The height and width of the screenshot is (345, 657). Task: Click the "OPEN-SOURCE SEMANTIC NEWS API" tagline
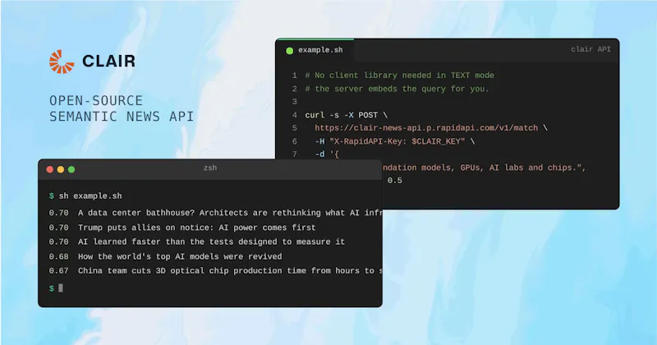[x=122, y=108]
